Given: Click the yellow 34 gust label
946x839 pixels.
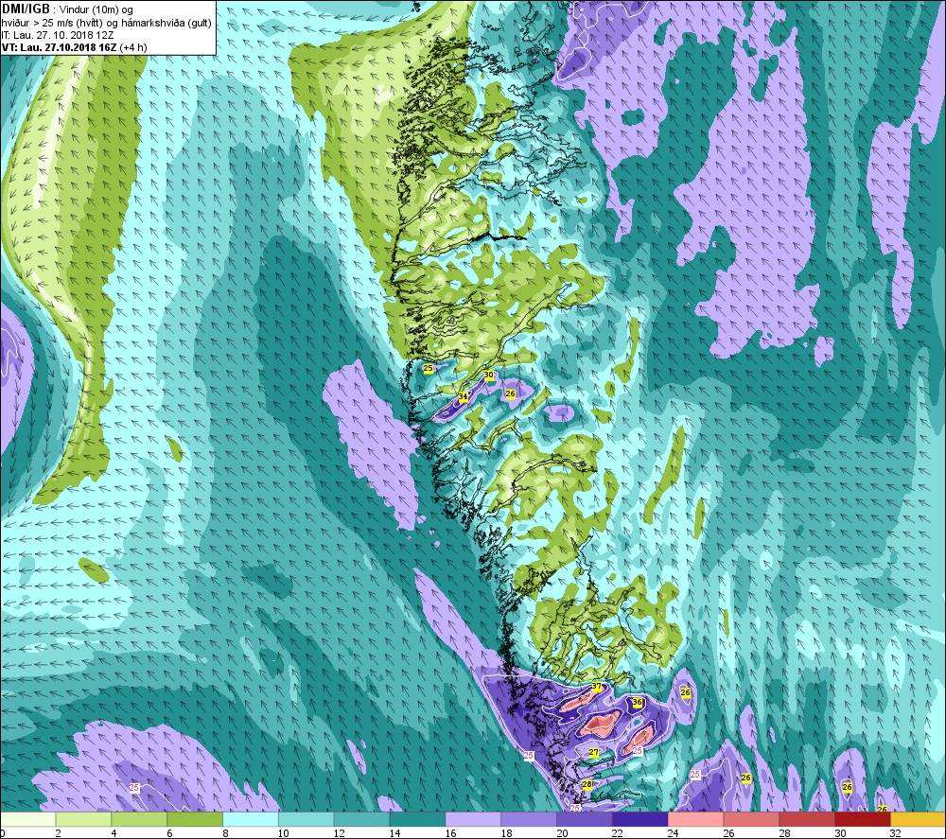Looking at the screenshot, I should point(463,397).
